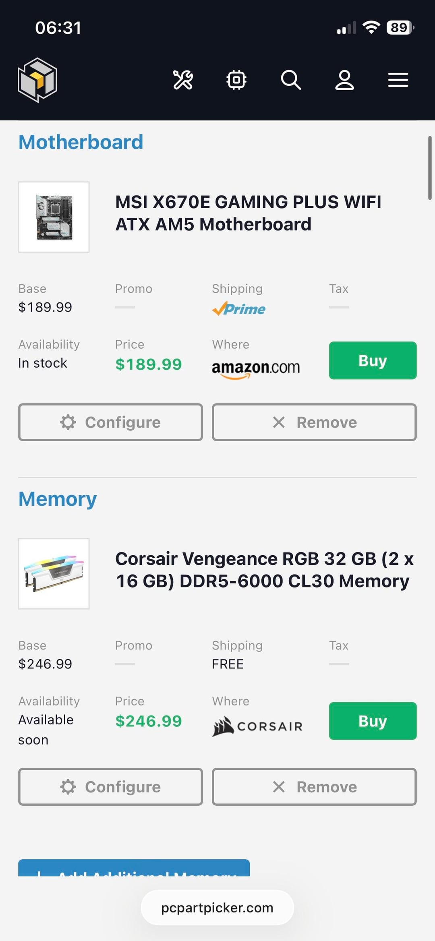The image size is (435, 941).
Task: Expand the hamburger menu
Action: [x=398, y=80]
